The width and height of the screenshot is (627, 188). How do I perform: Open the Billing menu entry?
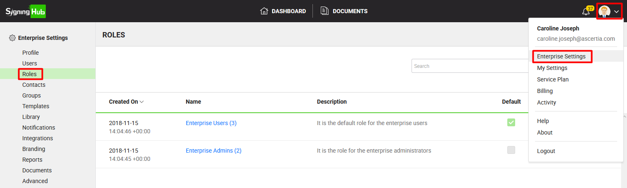(544, 91)
